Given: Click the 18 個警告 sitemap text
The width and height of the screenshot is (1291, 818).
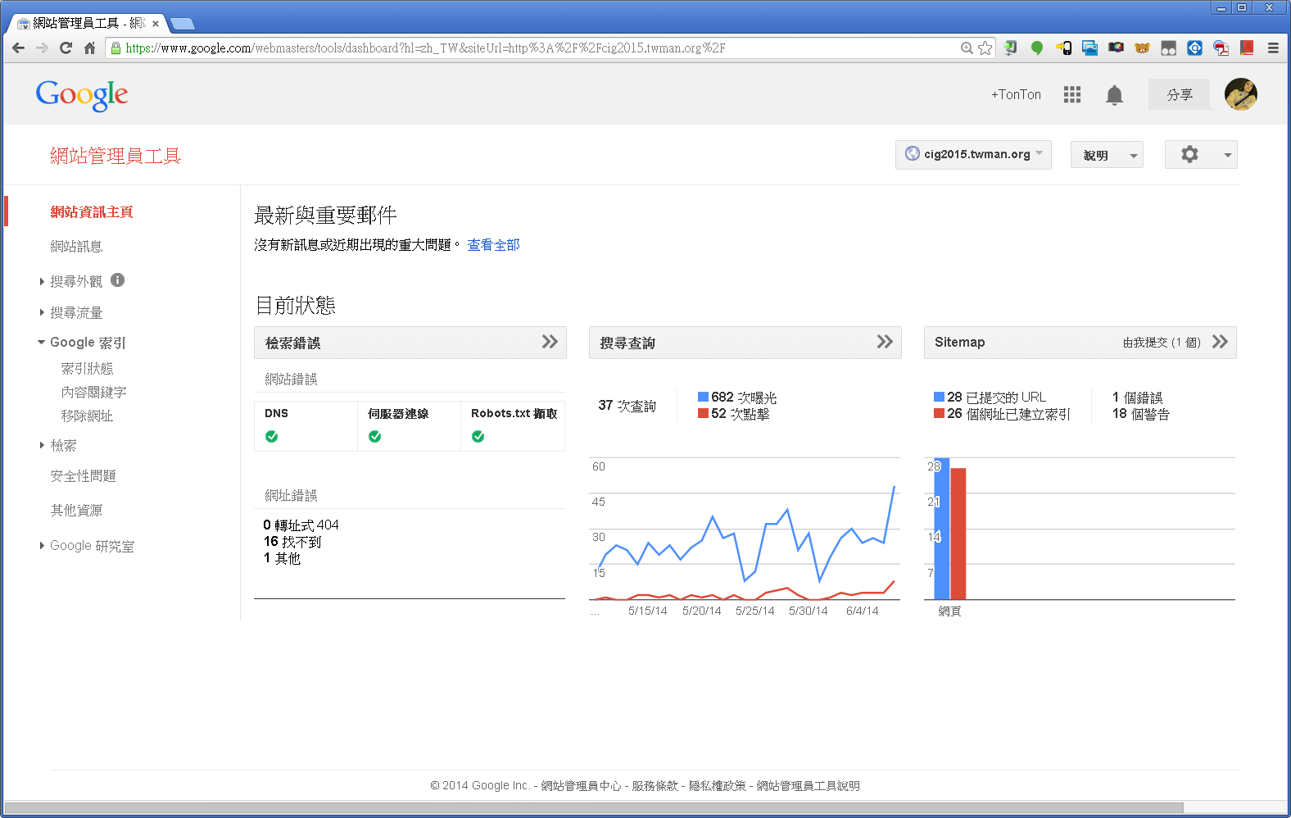Looking at the screenshot, I should (x=1141, y=414).
